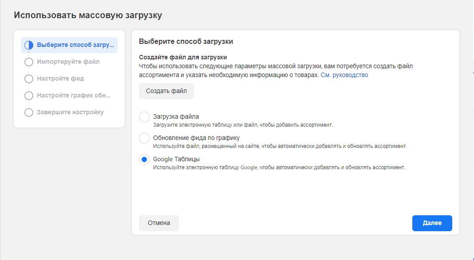The width and height of the screenshot is (474, 260).
Task: Proceed with the blue Далее button
Action: click(432, 223)
